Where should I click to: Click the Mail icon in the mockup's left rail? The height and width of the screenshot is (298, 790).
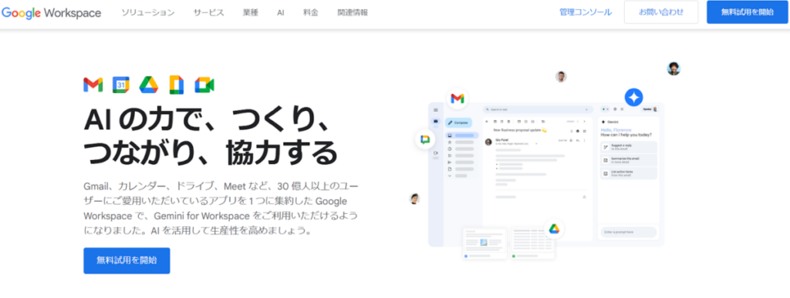pyautogui.click(x=436, y=121)
